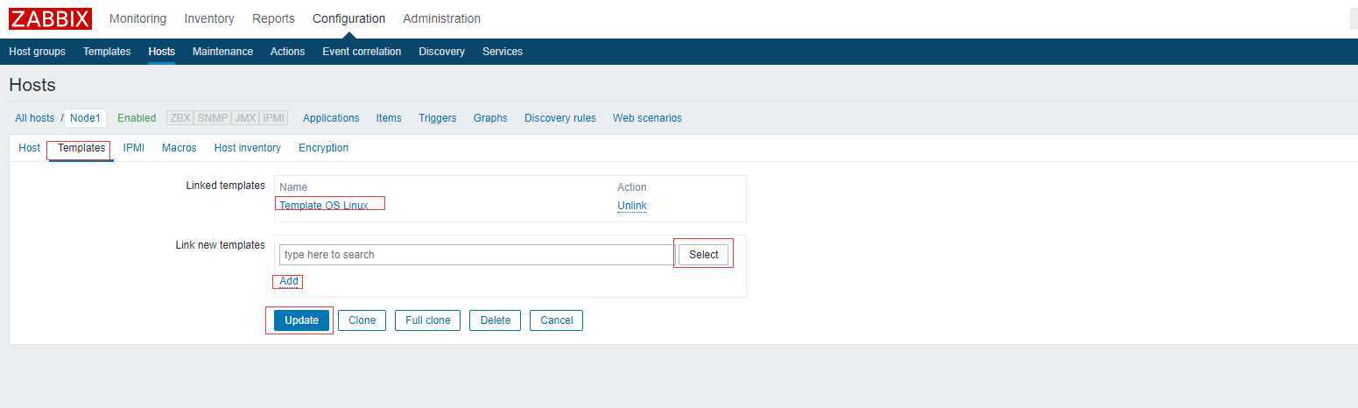
Task: Click the Select templates button
Action: click(703, 255)
